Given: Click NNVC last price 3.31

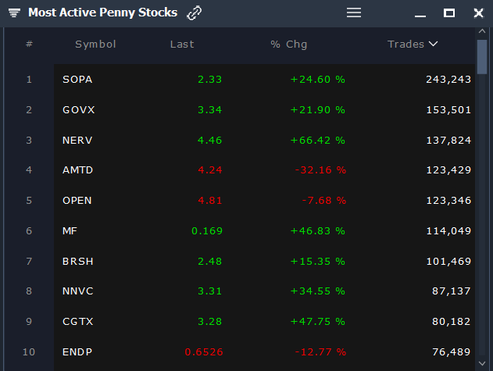Looking at the screenshot, I should tap(209, 291).
